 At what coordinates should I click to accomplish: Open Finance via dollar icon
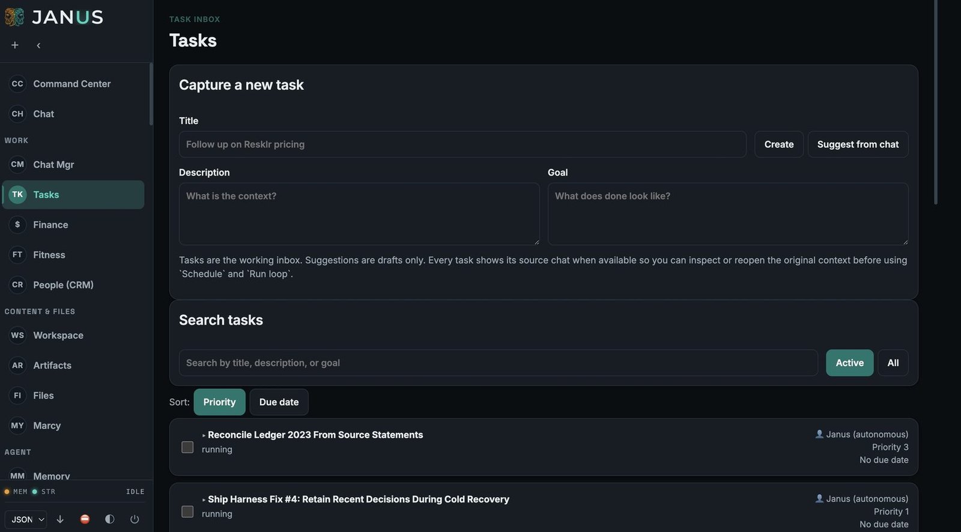(17, 224)
